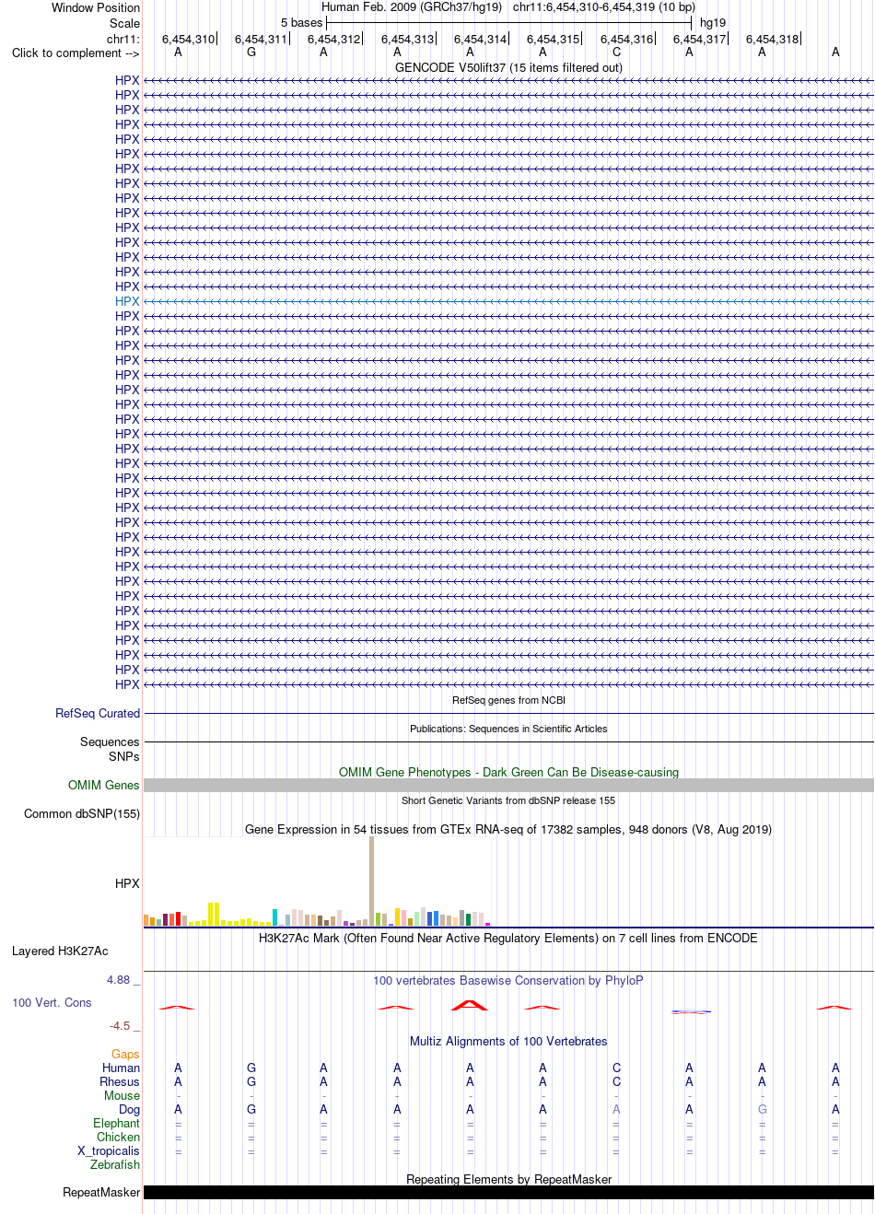Click the cyan bar in GTEx chart
Viewport: 875px width, 1214px height.
pyautogui.click(x=274, y=917)
